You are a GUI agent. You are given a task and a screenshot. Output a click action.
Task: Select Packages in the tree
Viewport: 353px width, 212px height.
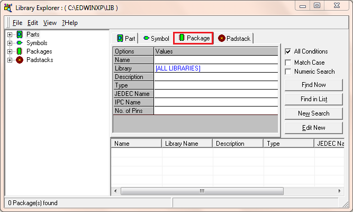39,51
